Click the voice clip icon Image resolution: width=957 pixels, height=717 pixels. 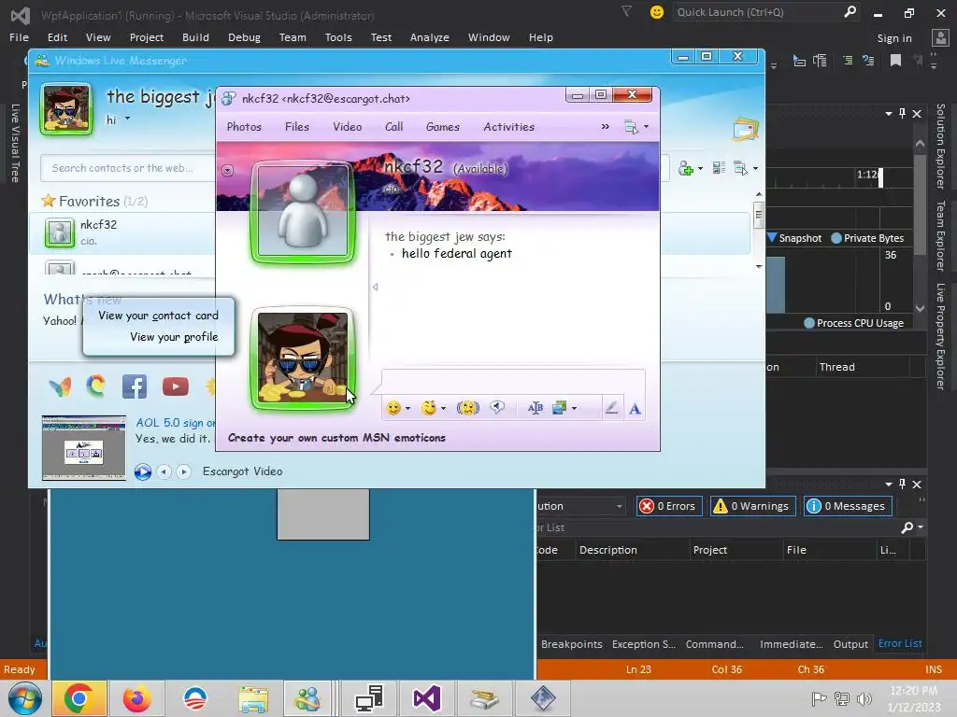(x=497, y=407)
